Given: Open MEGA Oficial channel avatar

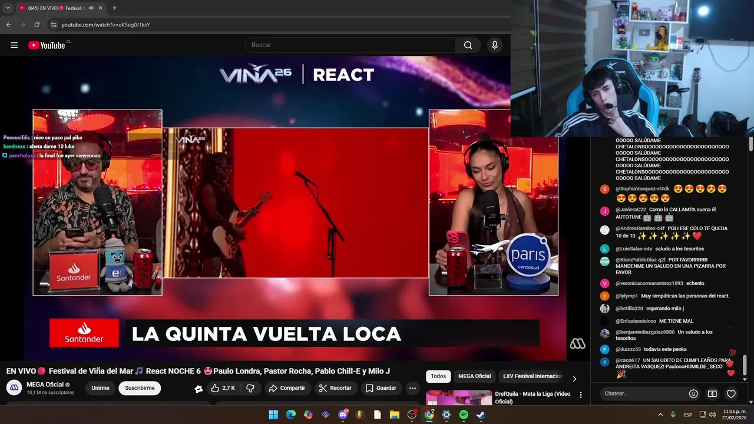Looking at the screenshot, I should pos(14,387).
